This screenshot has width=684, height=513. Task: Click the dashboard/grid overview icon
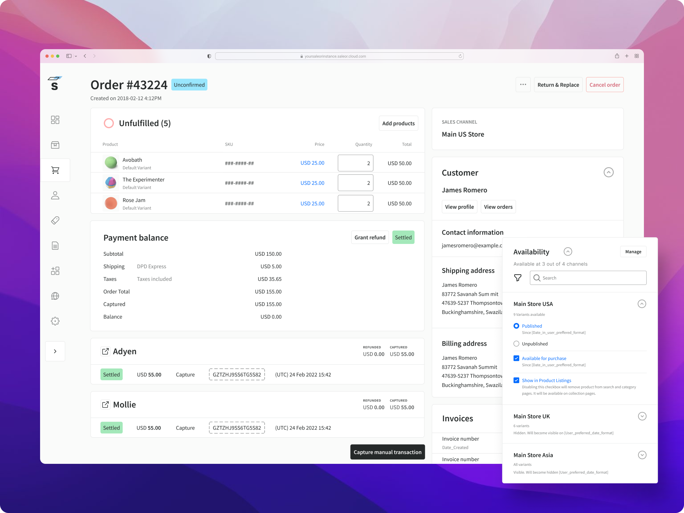55,120
